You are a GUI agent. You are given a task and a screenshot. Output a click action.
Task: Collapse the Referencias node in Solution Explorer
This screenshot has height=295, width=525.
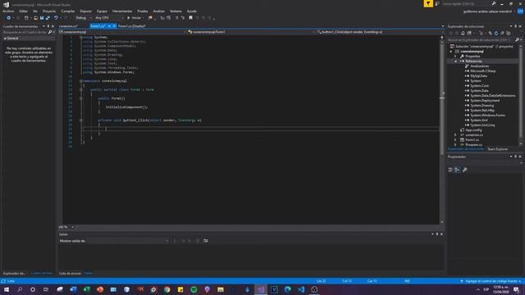(456, 61)
